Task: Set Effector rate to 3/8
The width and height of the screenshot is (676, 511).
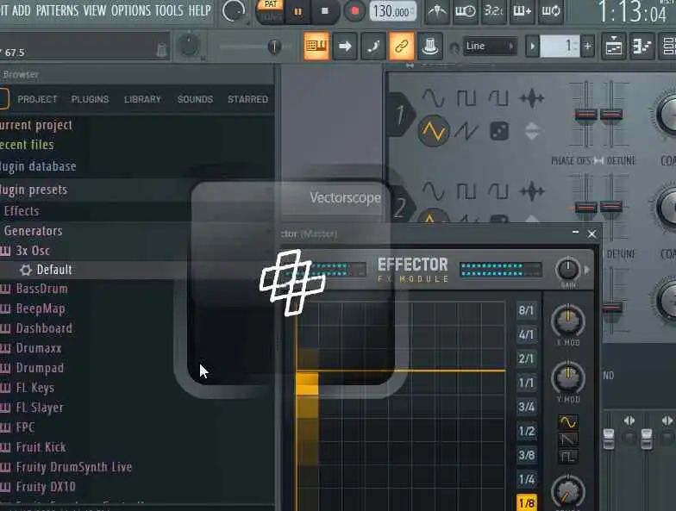Action: coord(526,455)
